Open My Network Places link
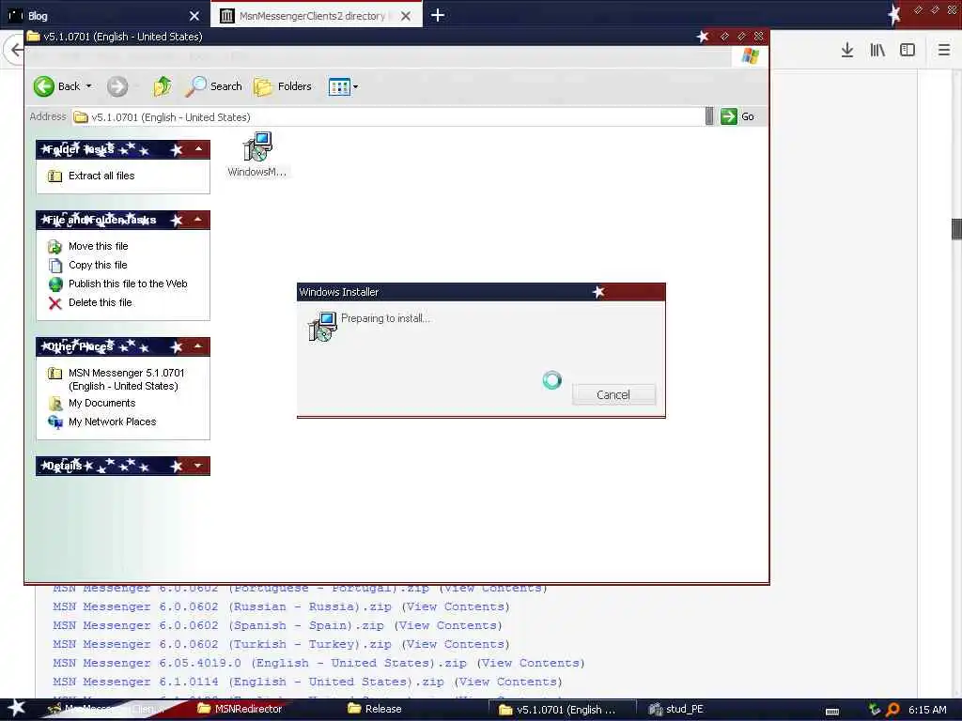Screen dimensions: 962x721 (x=113, y=422)
